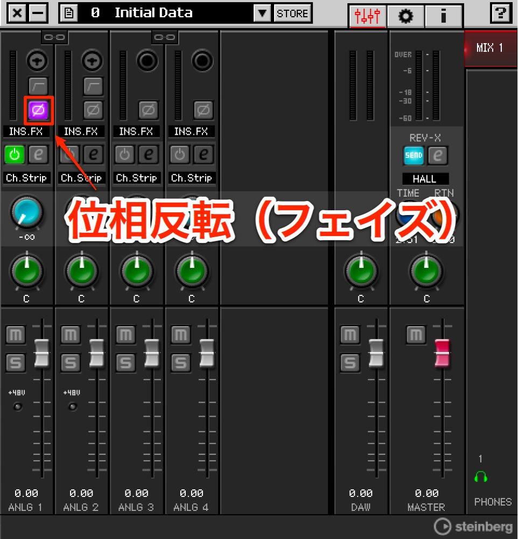Toggle stereo link for channels 3 and 4
The width and height of the screenshot is (518, 539).
[x=165, y=37]
